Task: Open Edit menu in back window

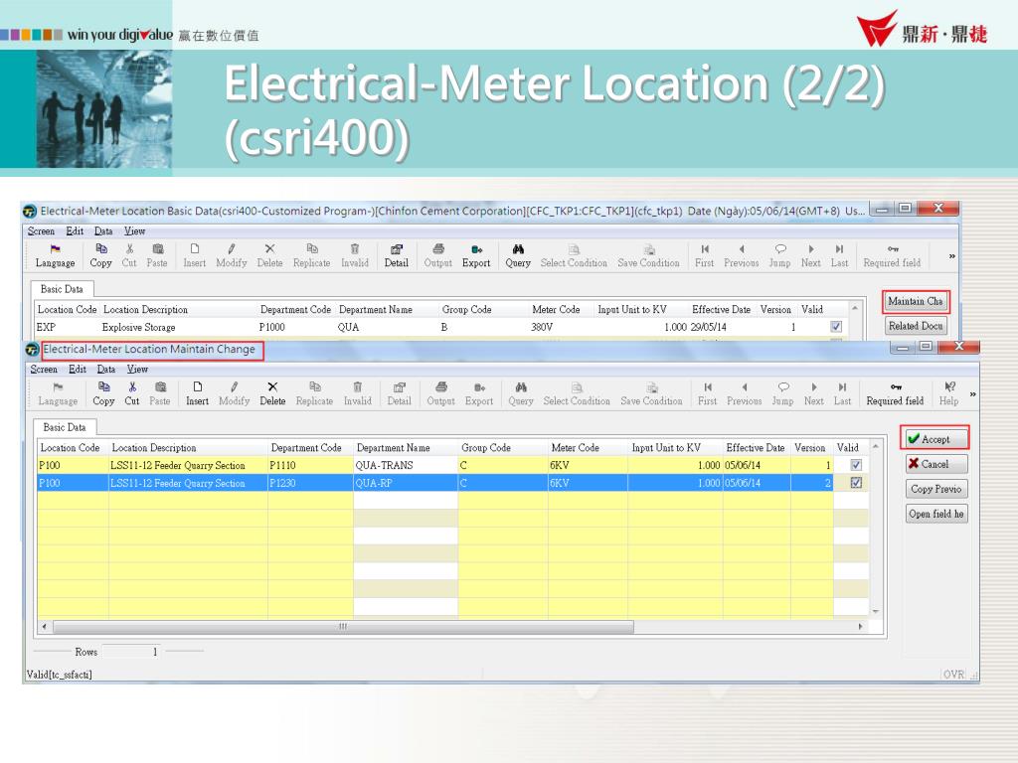Action: [75, 230]
